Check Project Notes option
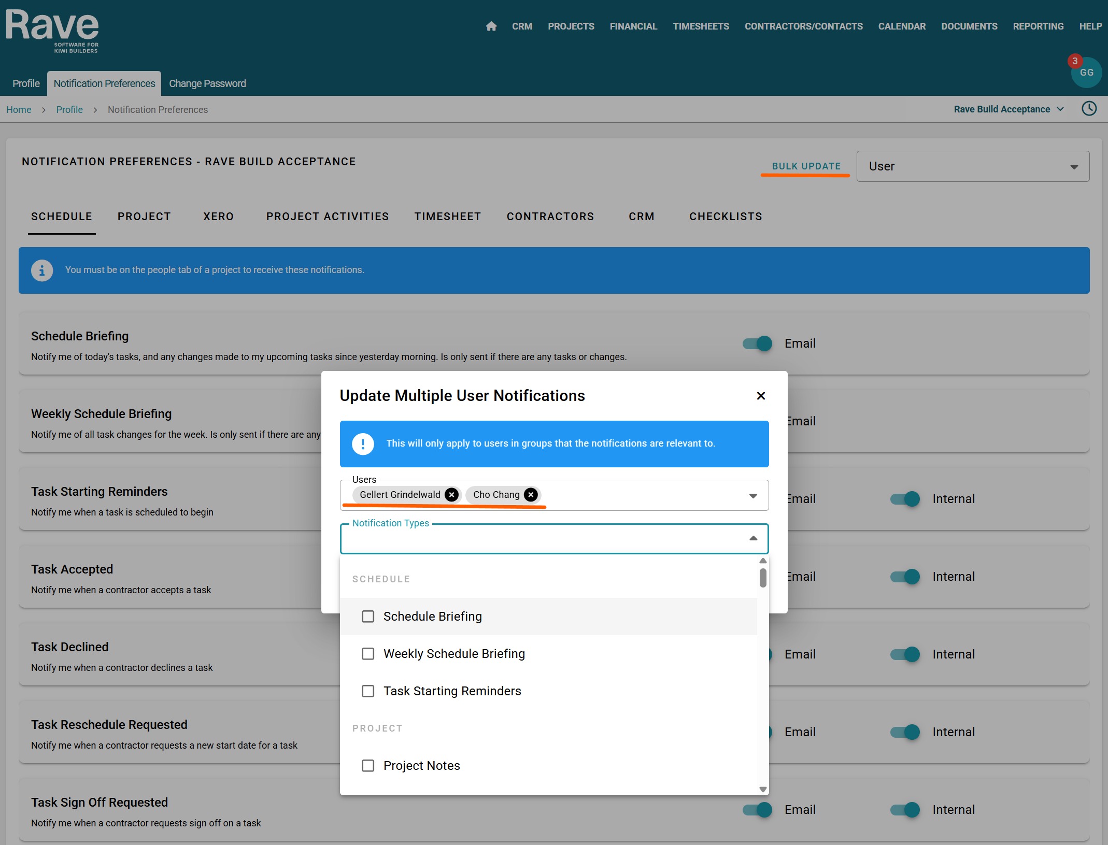1108x845 pixels. [x=368, y=766]
